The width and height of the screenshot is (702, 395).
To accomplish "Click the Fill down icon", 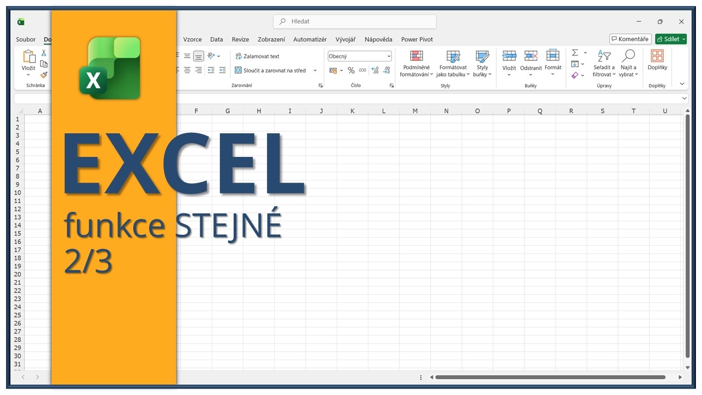I will (575, 64).
